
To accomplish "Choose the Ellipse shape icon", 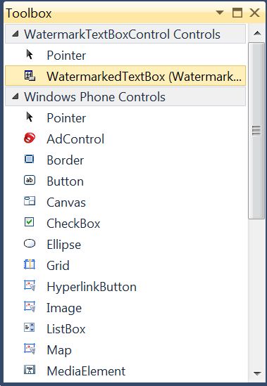I will tap(30, 243).
